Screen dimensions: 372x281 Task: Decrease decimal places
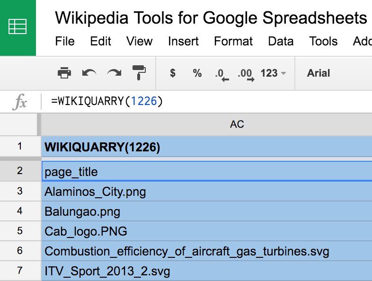pyautogui.click(x=221, y=74)
